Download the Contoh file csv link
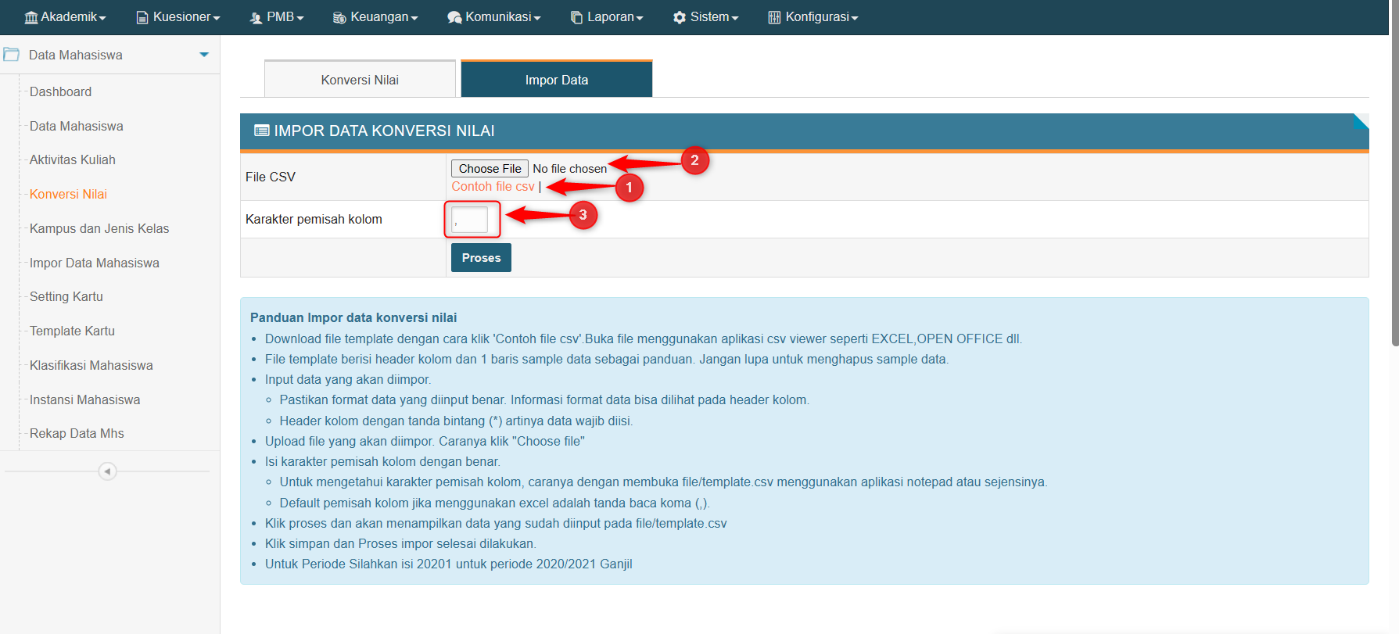The width and height of the screenshot is (1399, 634). [493, 187]
